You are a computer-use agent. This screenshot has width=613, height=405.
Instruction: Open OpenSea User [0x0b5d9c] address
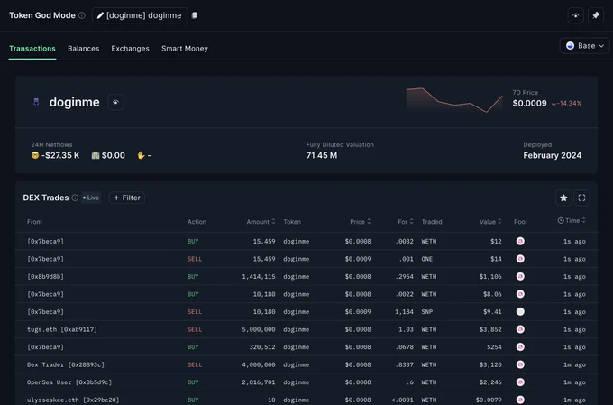[69, 382]
